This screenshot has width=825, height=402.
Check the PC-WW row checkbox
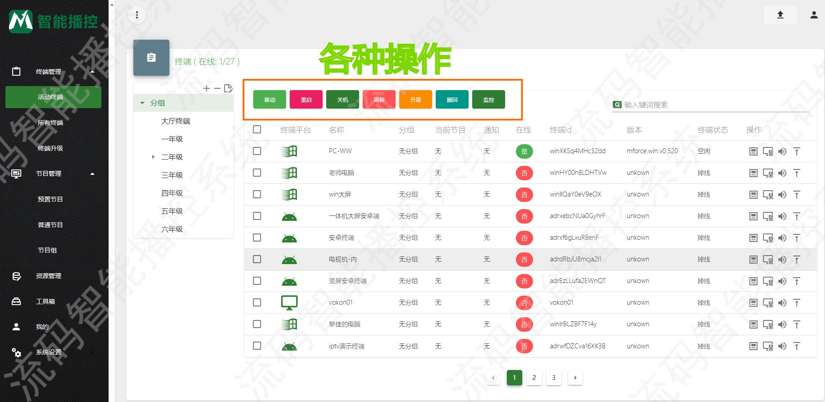coord(257,151)
